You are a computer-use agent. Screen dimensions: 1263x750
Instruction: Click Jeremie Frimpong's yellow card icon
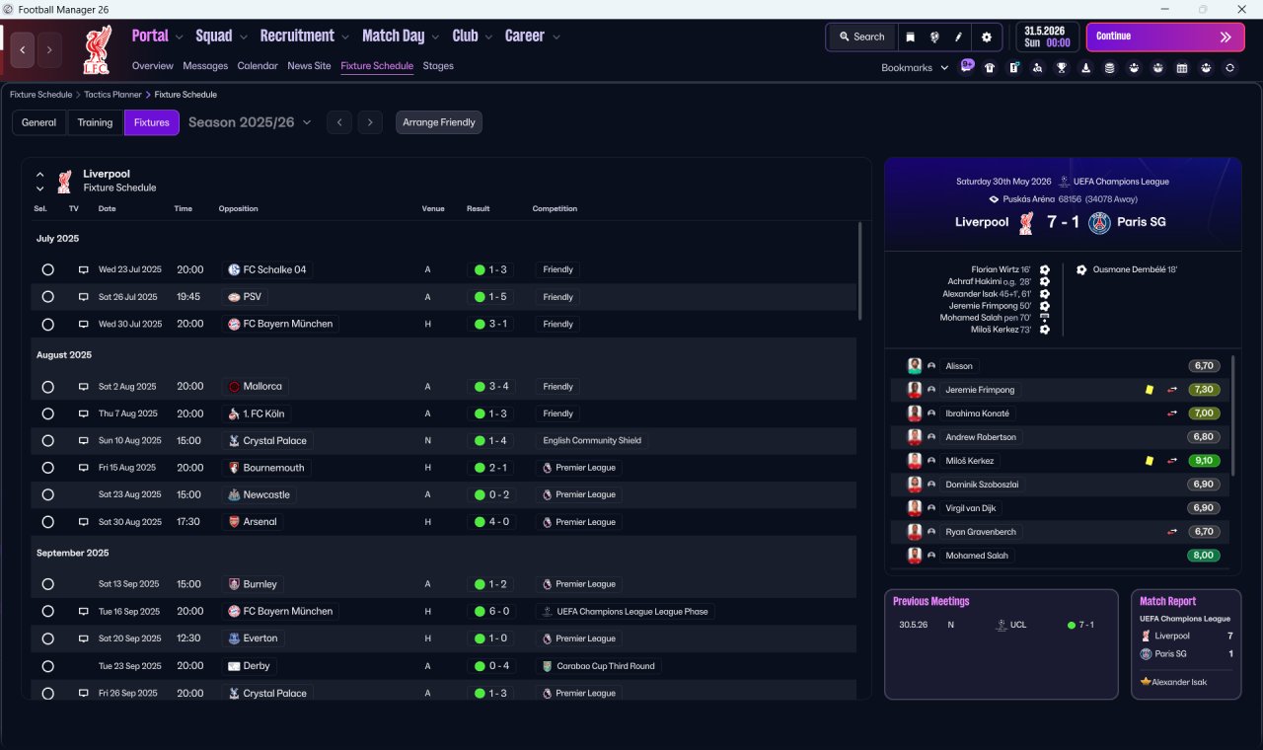pos(1150,390)
